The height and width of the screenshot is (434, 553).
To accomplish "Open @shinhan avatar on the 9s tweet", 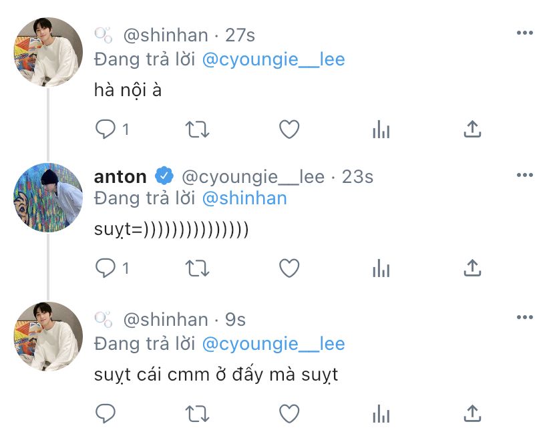I will tap(48, 337).
